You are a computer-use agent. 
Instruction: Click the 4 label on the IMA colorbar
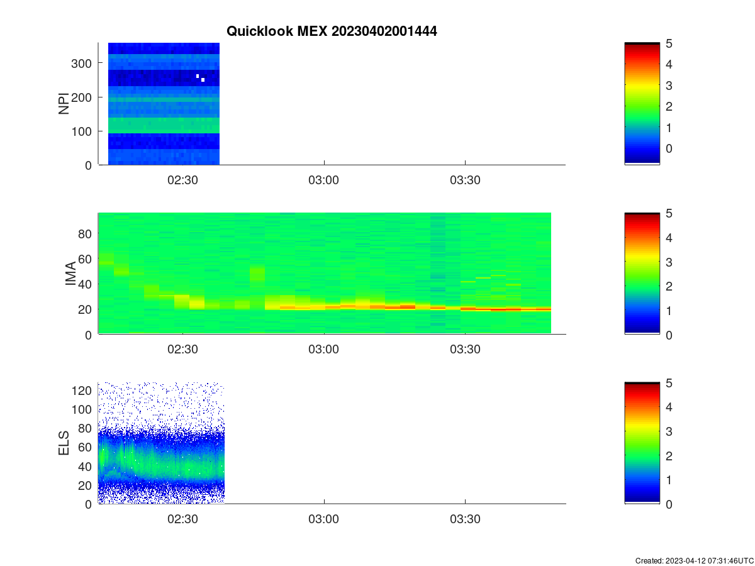tap(669, 238)
